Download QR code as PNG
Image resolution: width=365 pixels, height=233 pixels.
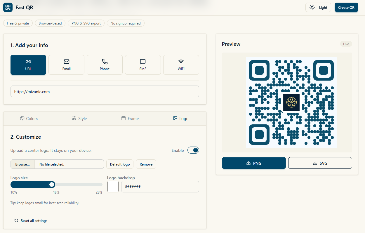(x=254, y=163)
